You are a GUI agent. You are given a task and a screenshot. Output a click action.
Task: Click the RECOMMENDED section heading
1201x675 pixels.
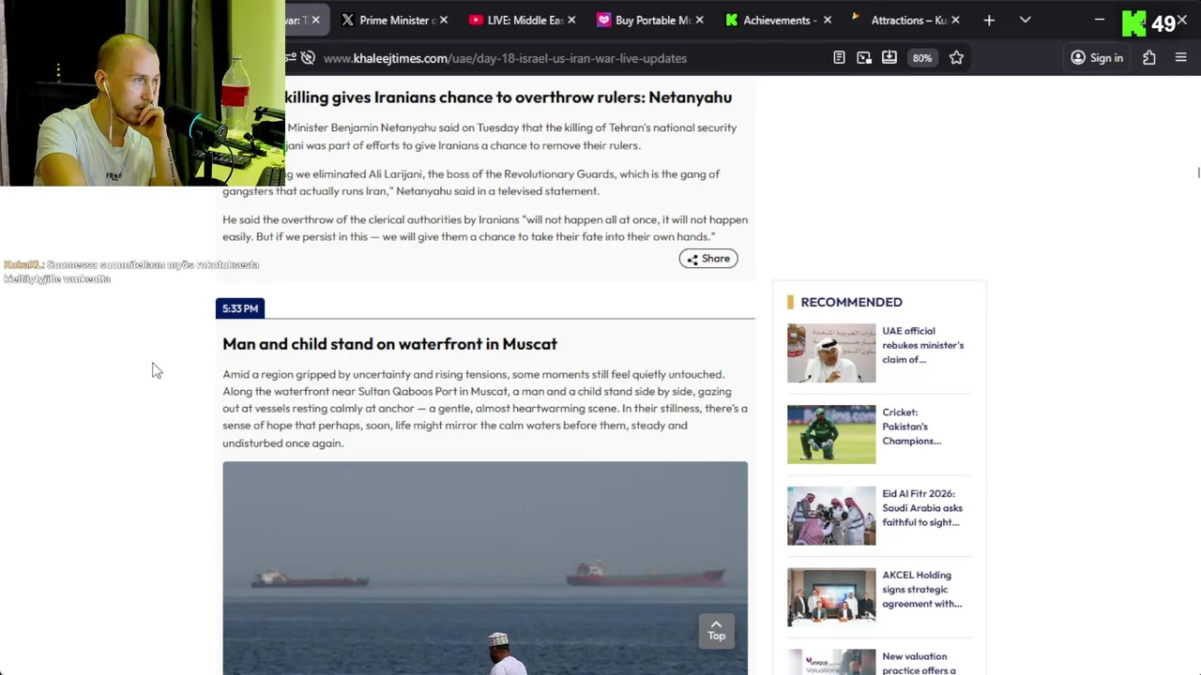tap(851, 302)
